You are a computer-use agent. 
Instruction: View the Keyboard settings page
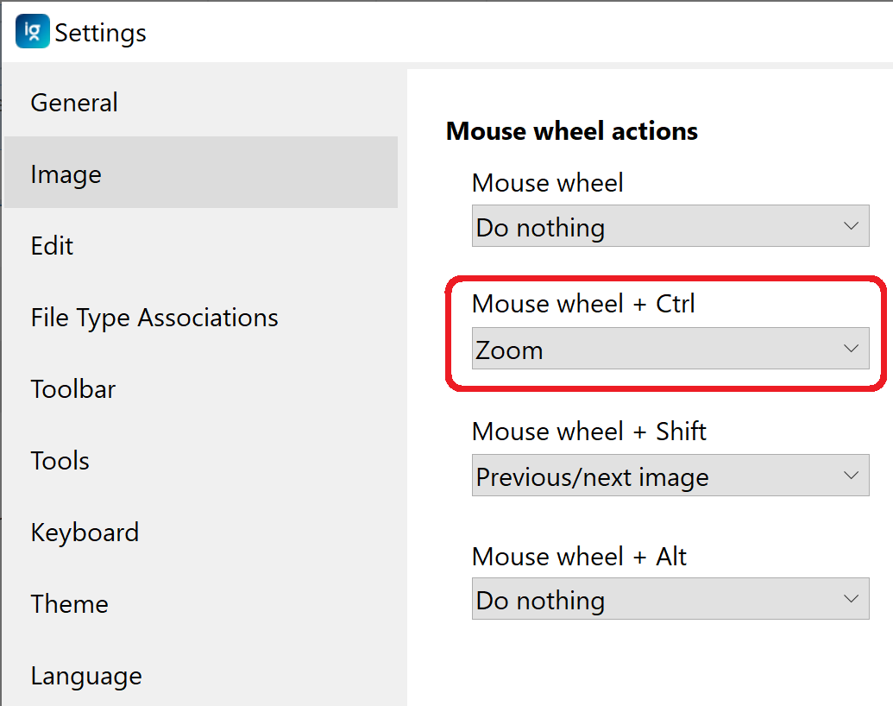click(x=85, y=533)
